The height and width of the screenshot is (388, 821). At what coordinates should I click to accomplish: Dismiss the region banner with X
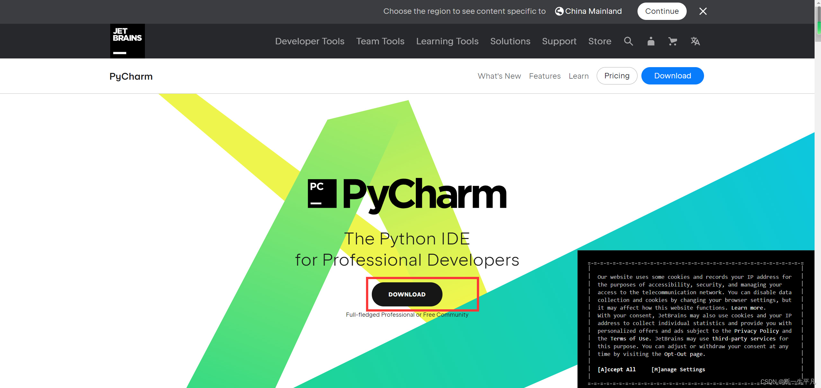click(703, 11)
